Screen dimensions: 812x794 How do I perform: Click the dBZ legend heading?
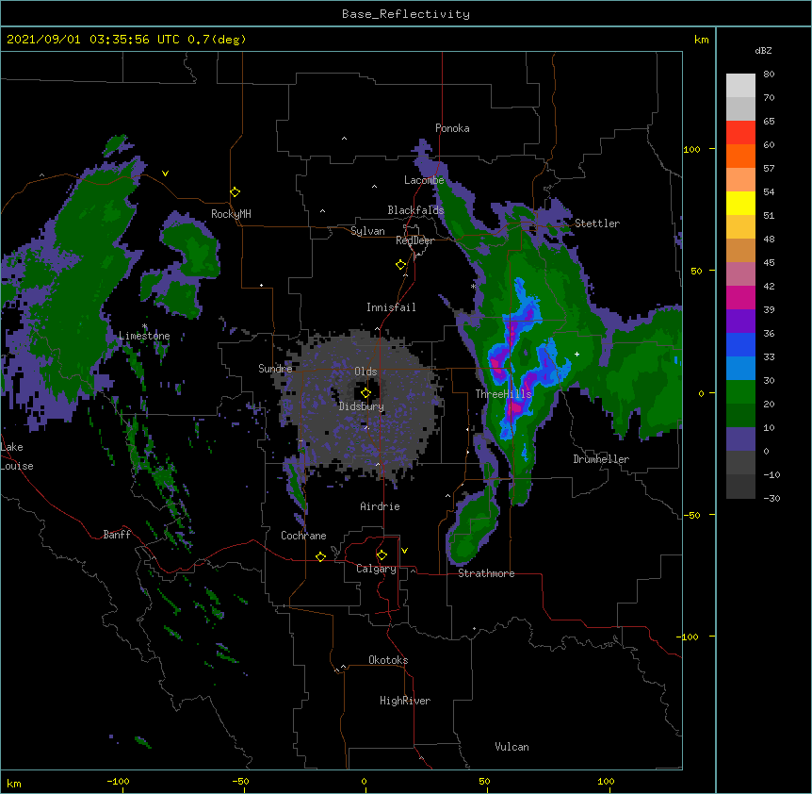tap(763, 50)
